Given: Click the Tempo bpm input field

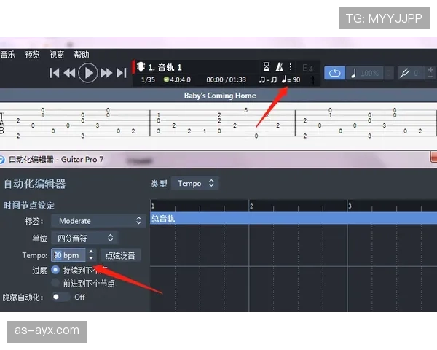Looking at the screenshot, I should 68,255.
